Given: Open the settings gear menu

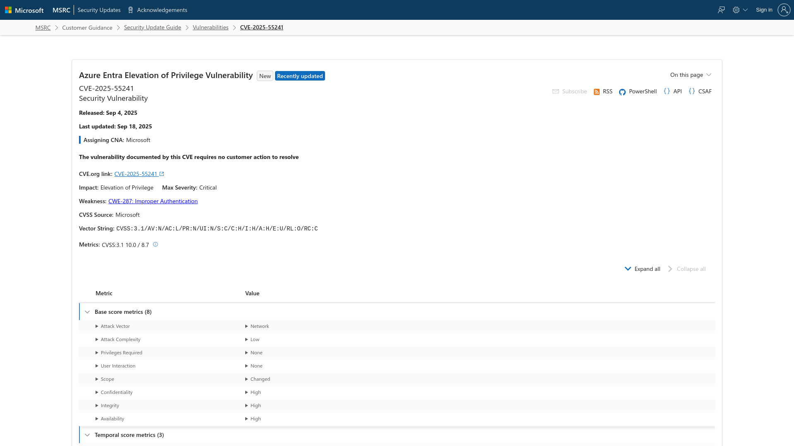Looking at the screenshot, I should click(740, 10).
